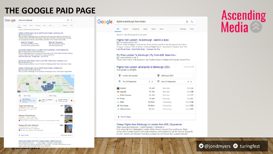Click the dollar sign Budget Options icon
This screenshot has height=154, width=273.
(56, 101)
